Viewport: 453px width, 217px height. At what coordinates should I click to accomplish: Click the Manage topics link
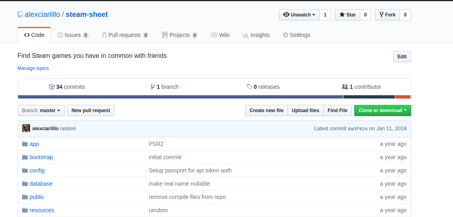pos(33,68)
